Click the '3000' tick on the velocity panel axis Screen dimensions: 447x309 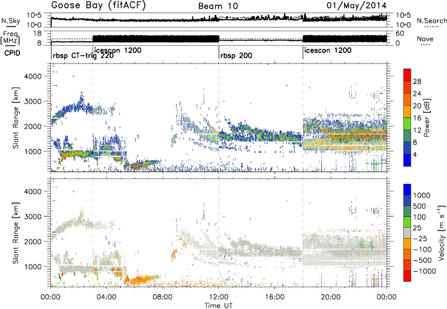[x=32, y=216]
